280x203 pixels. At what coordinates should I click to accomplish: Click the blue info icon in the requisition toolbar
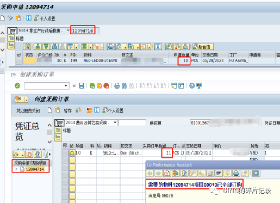point(29,18)
